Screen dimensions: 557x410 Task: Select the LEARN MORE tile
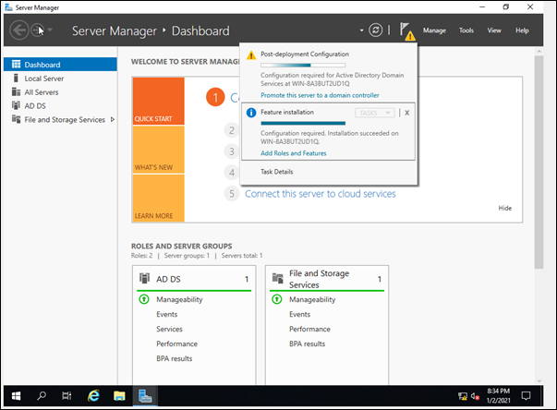tap(159, 199)
